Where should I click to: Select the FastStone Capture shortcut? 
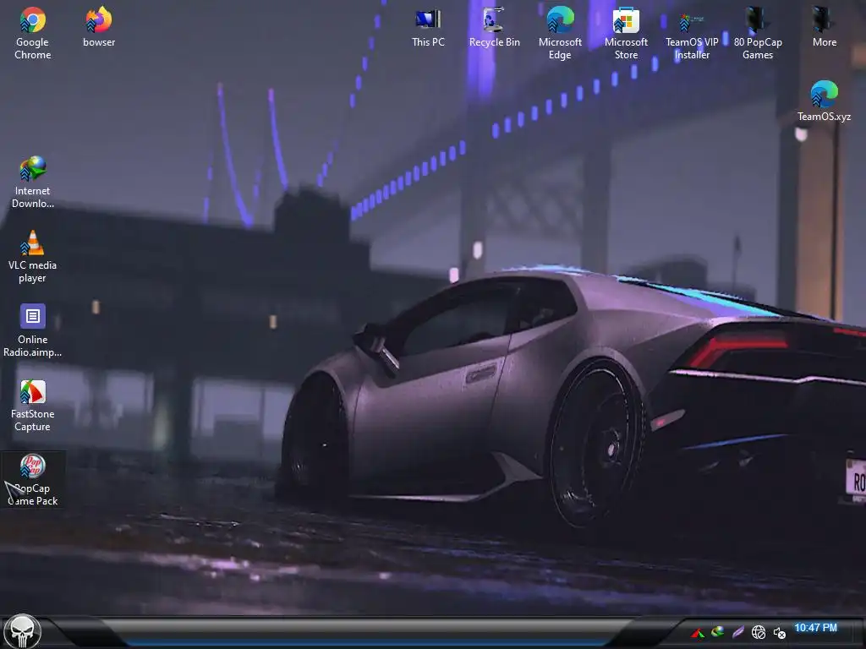click(33, 405)
